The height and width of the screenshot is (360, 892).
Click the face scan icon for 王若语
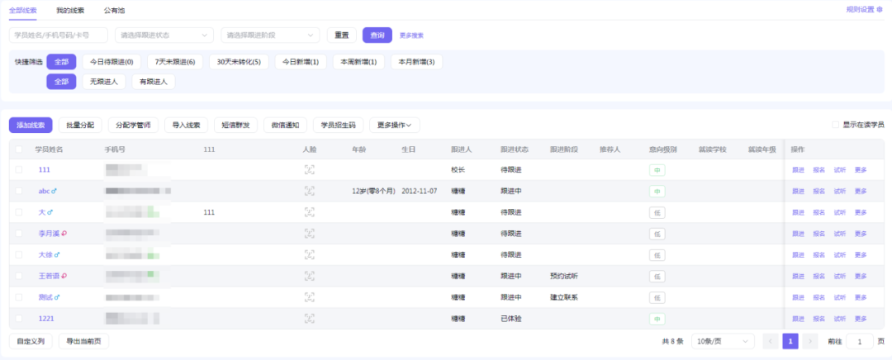click(310, 276)
